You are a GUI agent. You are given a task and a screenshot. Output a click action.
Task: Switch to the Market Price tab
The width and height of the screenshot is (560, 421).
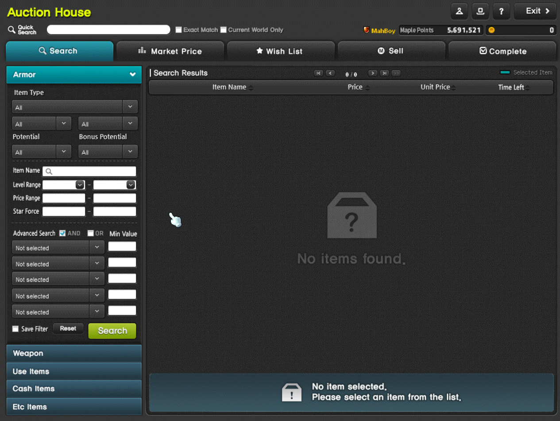click(x=170, y=51)
